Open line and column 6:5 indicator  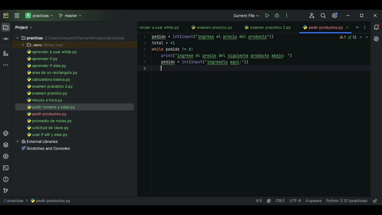(x=259, y=201)
